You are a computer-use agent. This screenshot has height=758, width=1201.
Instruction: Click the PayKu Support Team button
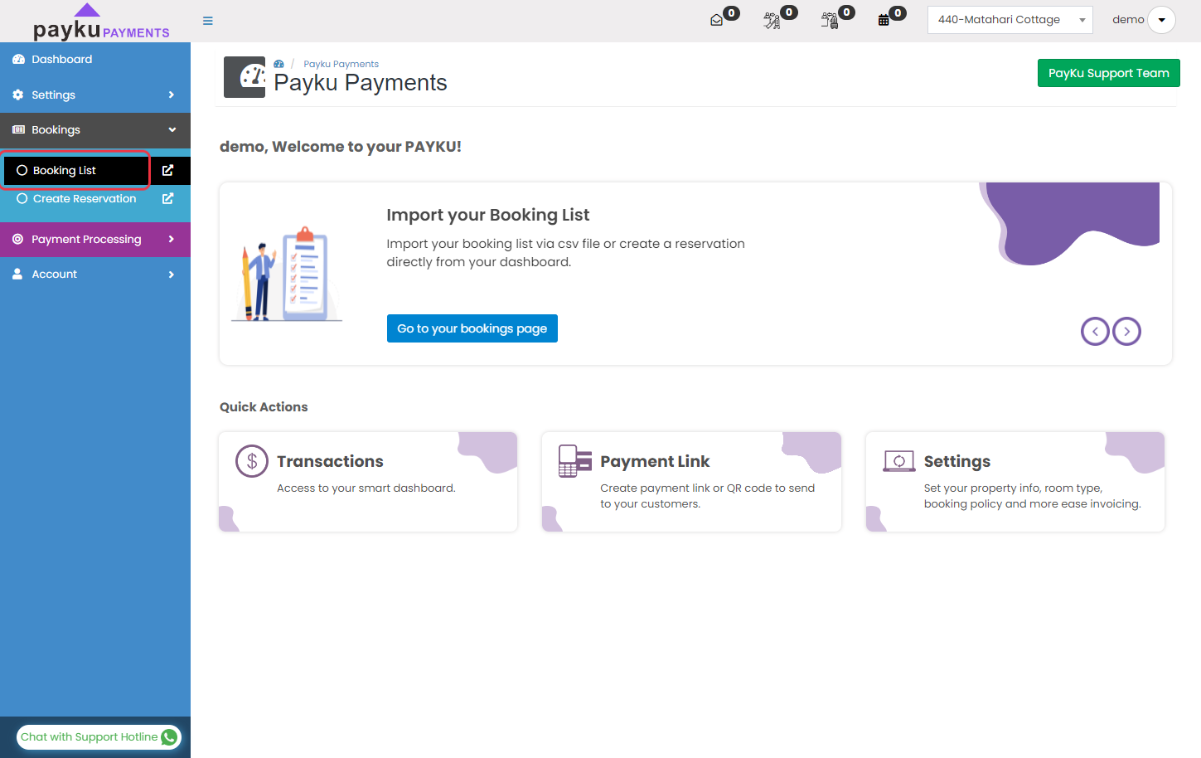tap(1108, 73)
